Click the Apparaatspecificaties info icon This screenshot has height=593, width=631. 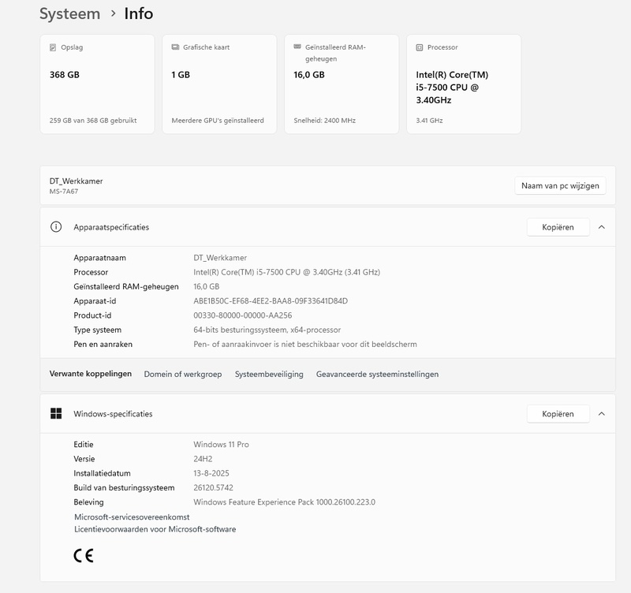[56, 227]
